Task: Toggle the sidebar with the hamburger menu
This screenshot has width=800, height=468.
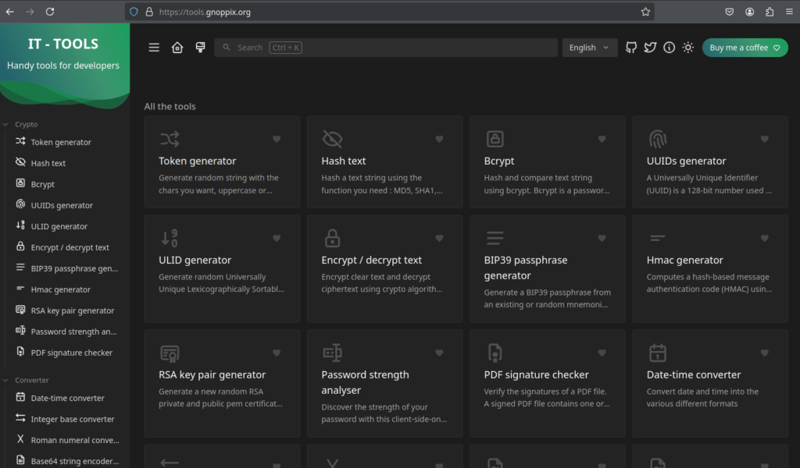Action: click(x=154, y=47)
